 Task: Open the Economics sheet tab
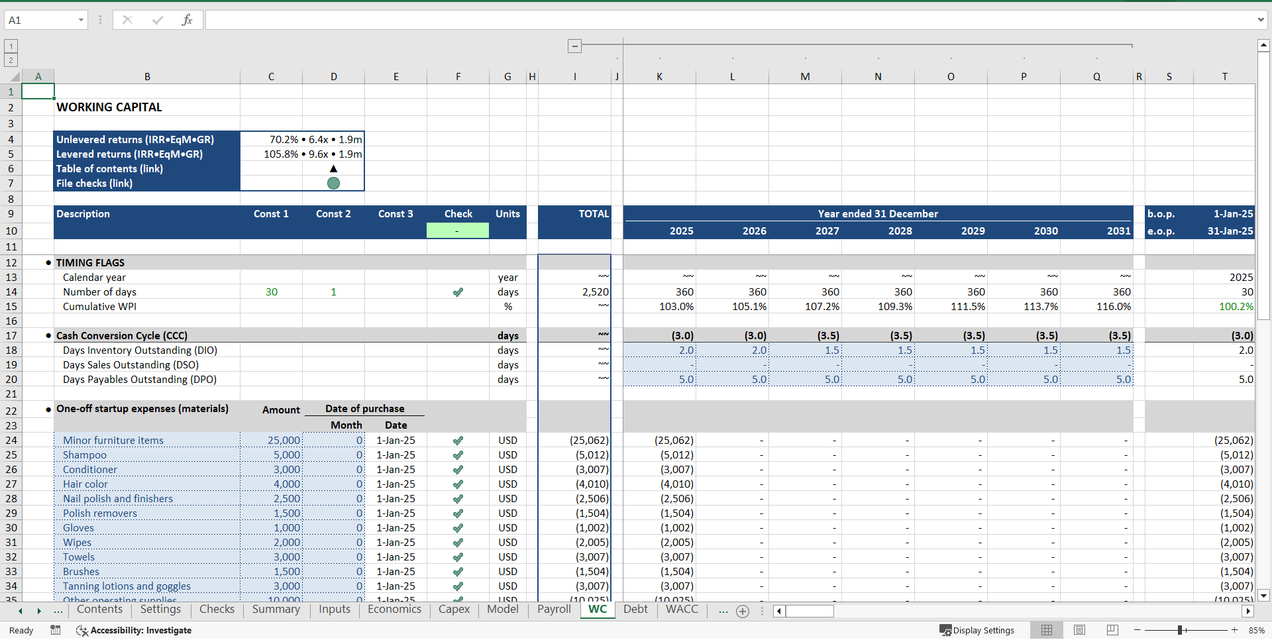coord(394,610)
